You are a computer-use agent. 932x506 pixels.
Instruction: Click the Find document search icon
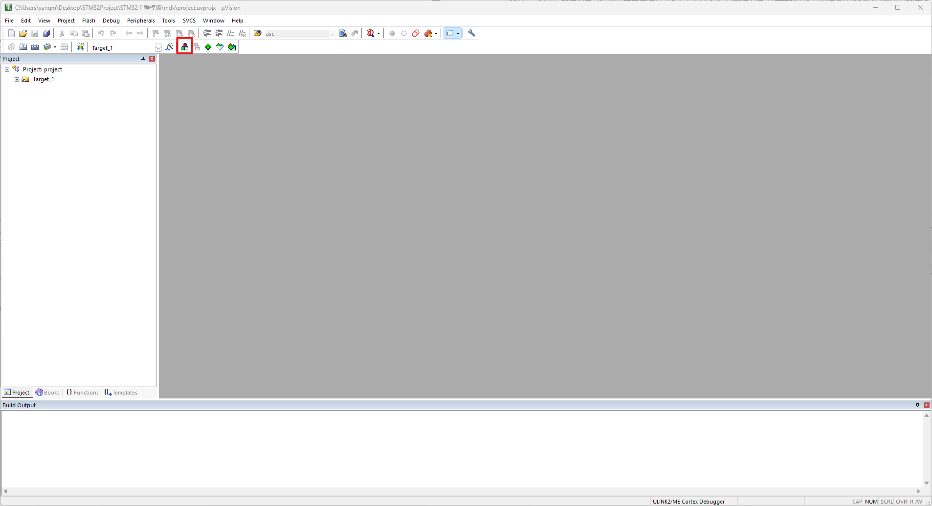tap(343, 33)
